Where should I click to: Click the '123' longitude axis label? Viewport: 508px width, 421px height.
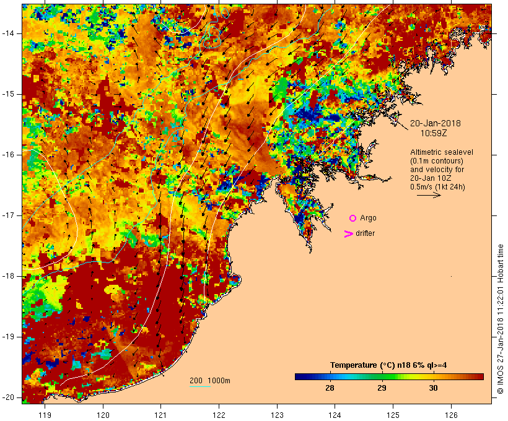click(277, 415)
